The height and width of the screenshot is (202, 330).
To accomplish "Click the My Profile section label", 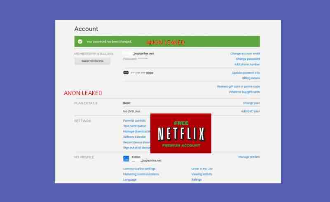I will click(x=84, y=157).
